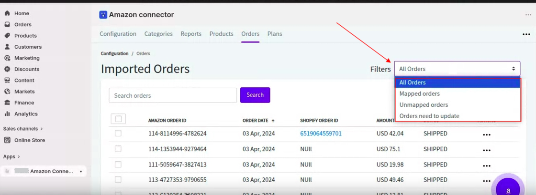This screenshot has height=195, width=536.
Task: Click the Markets globe icon
Action: pos(7,92)
